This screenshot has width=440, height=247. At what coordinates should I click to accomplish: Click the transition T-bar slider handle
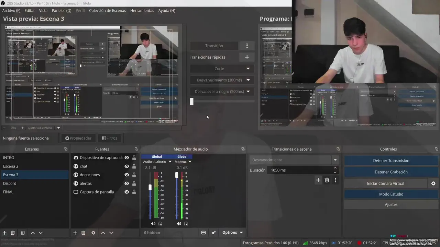[192, 101]
